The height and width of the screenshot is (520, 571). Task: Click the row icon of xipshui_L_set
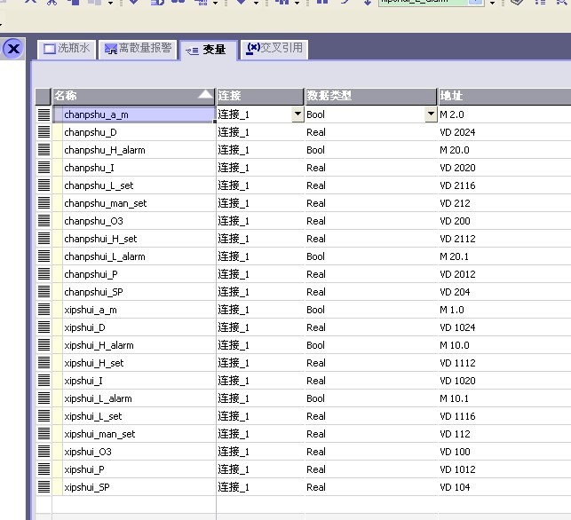pyautogui.click(x=44, y=416)
